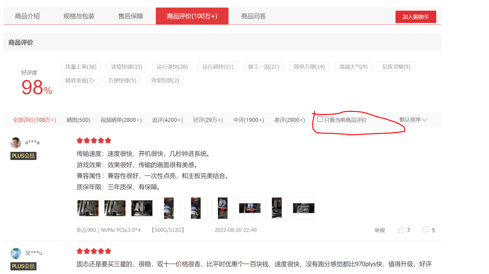489x274 pixels.
Task: Click username 吴***u
Action: (x=34, y=253)
